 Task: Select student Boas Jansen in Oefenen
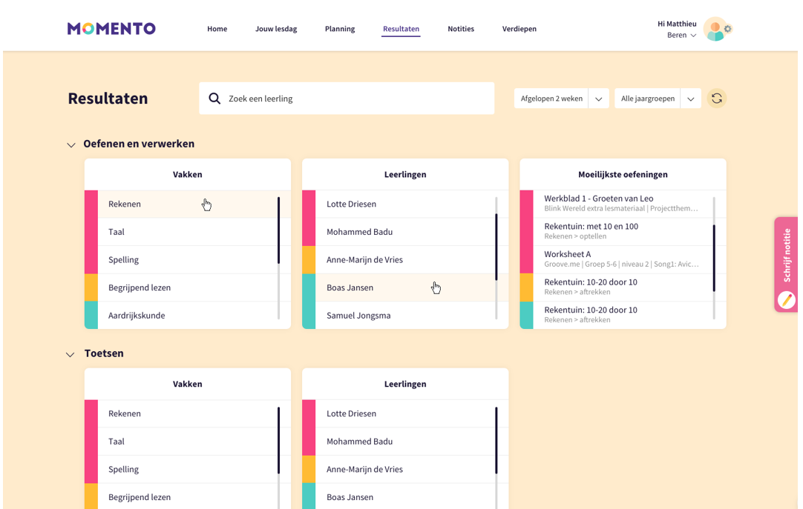point(350,287)
